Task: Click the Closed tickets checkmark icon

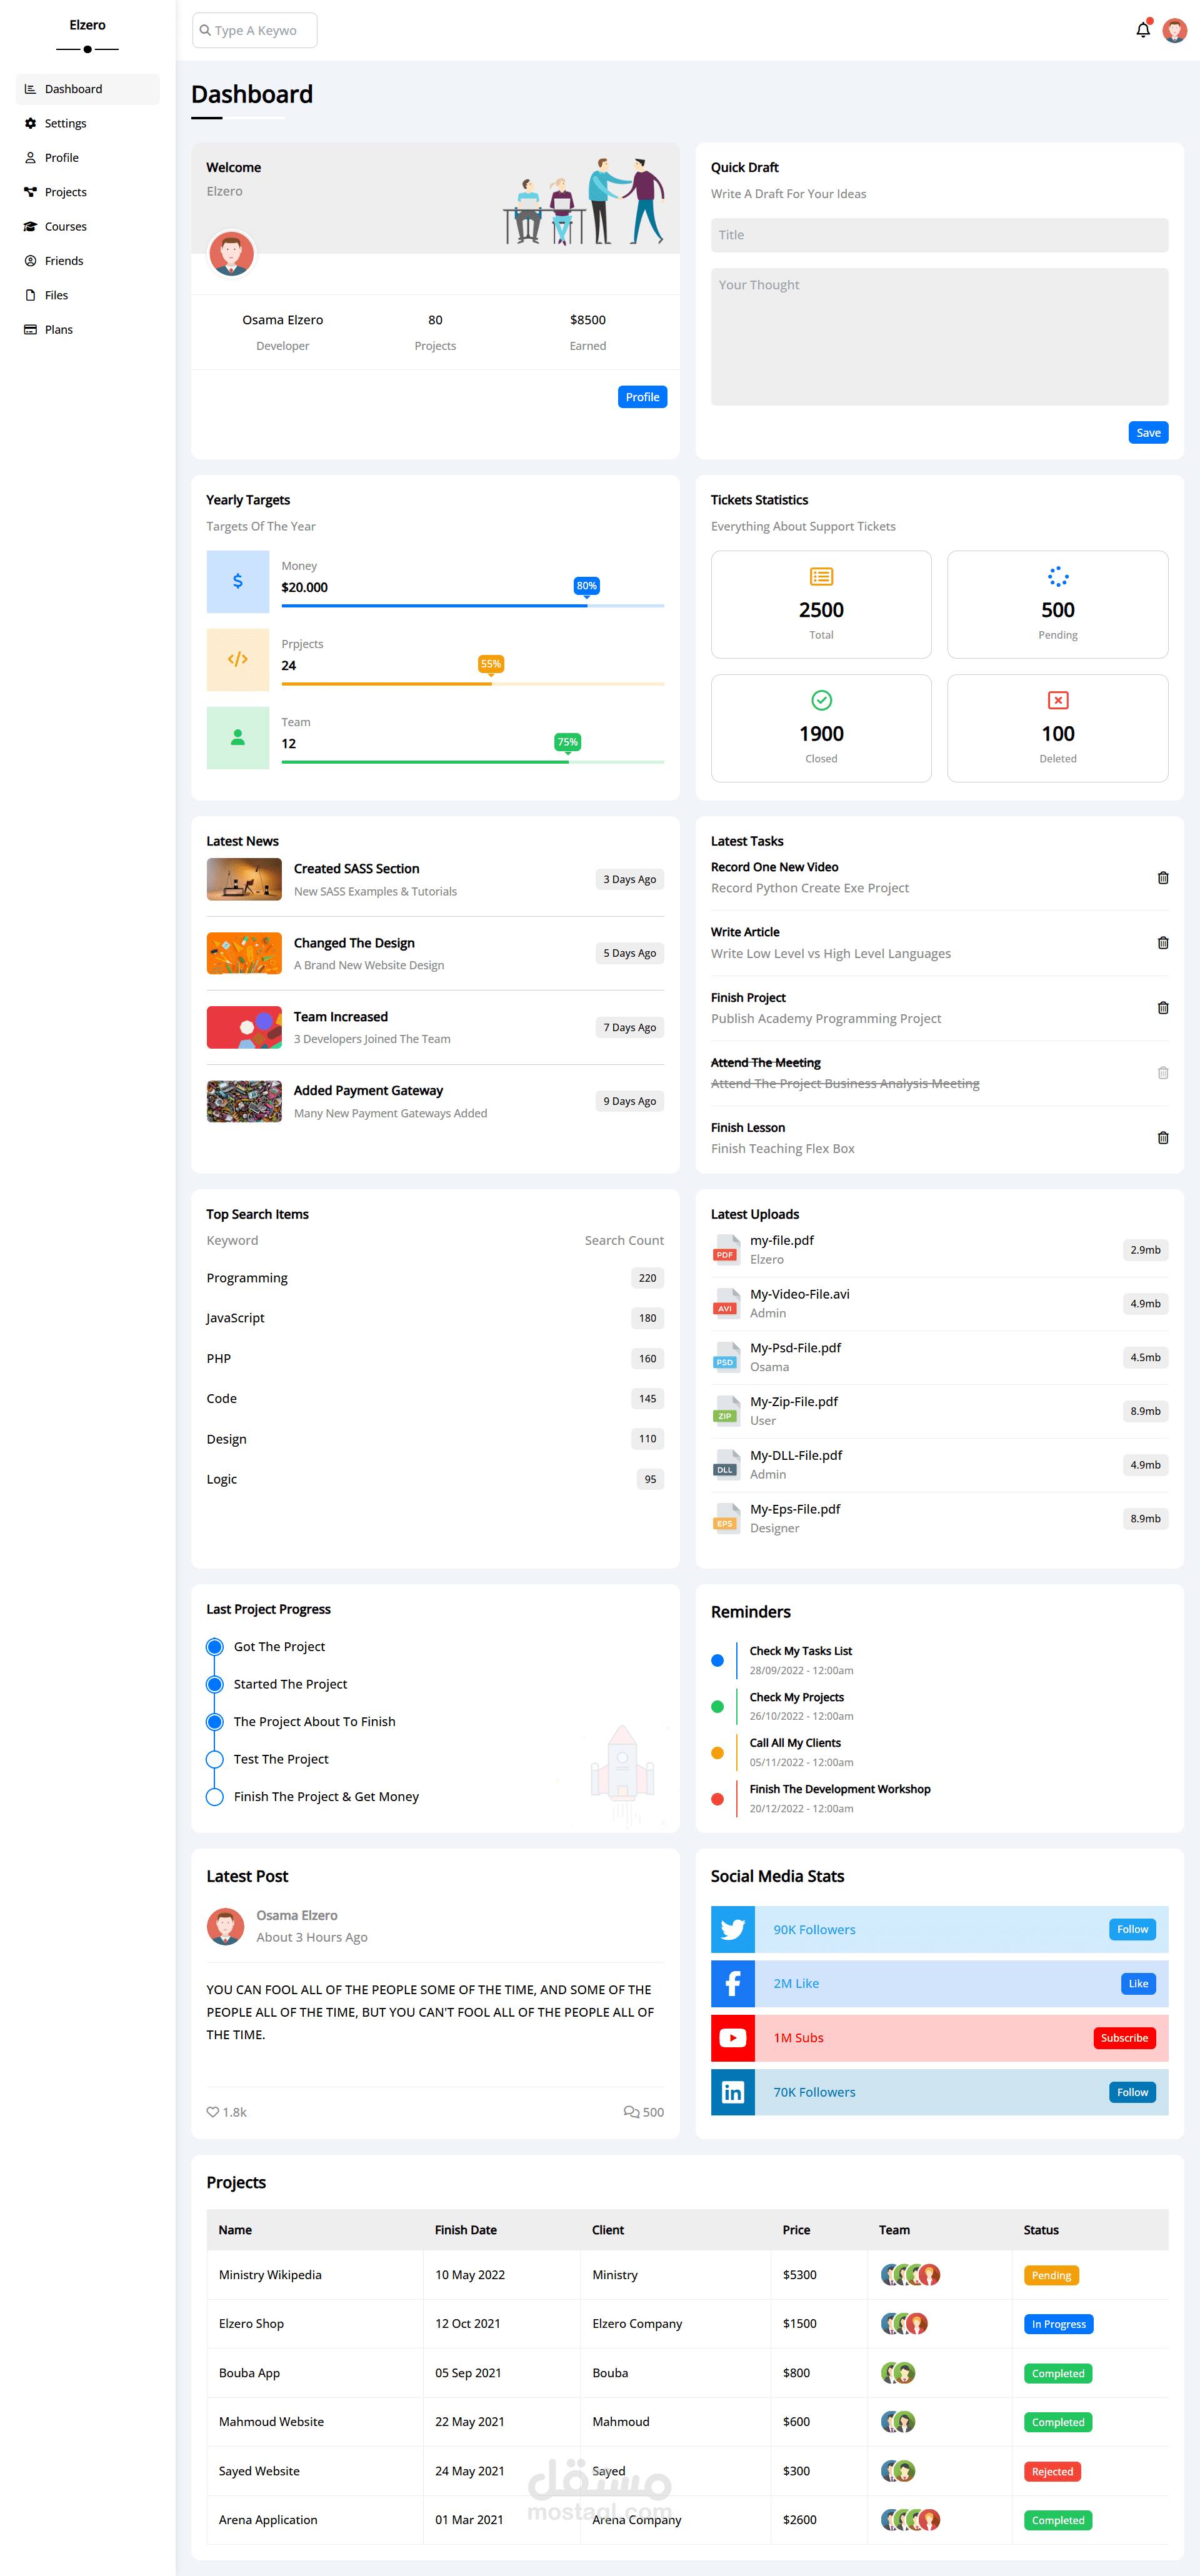Action: 821,700
